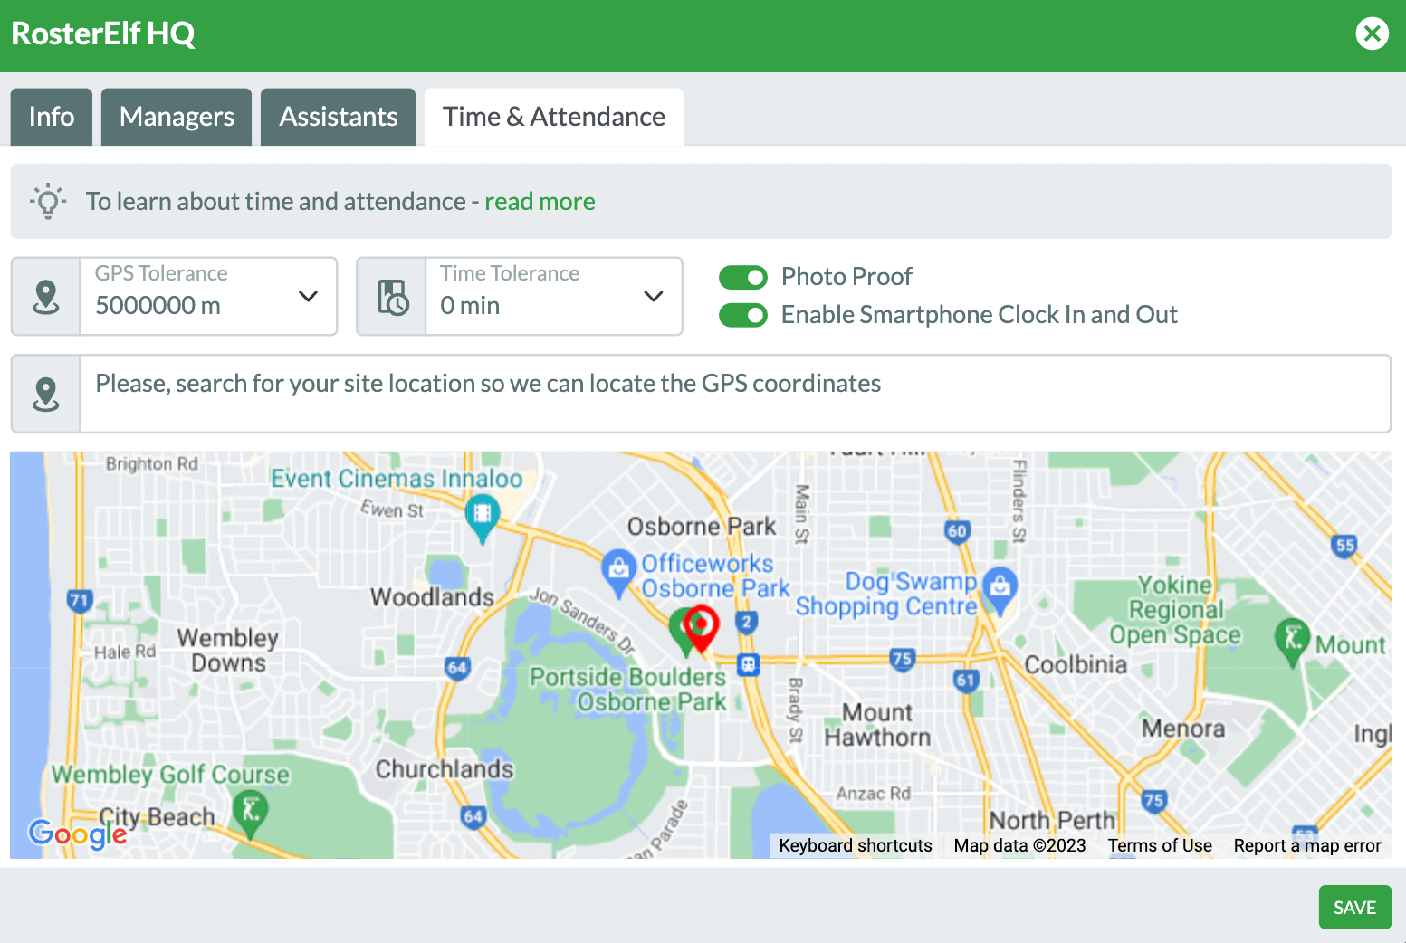Image resolution: width=1406 pixels, height=943 pixels.
Task: Click the Dog Swamp Shopping Centre pin
Action: point(1000,588)
